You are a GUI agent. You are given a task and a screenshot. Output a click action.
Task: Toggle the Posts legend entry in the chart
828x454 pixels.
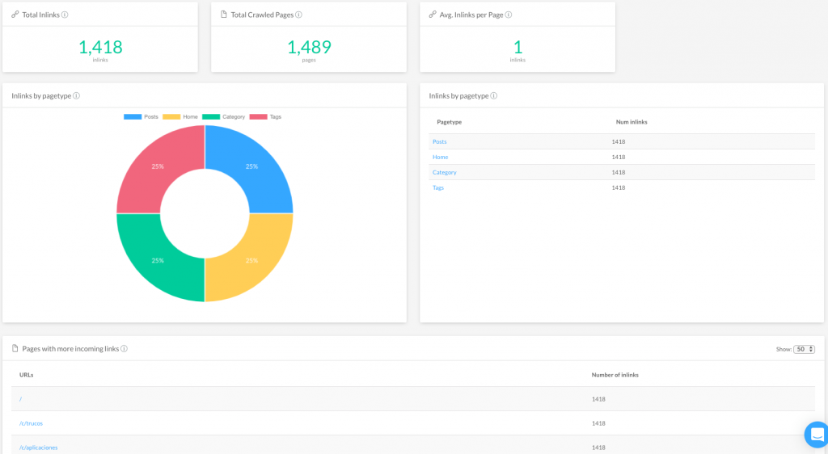(141, 117)
